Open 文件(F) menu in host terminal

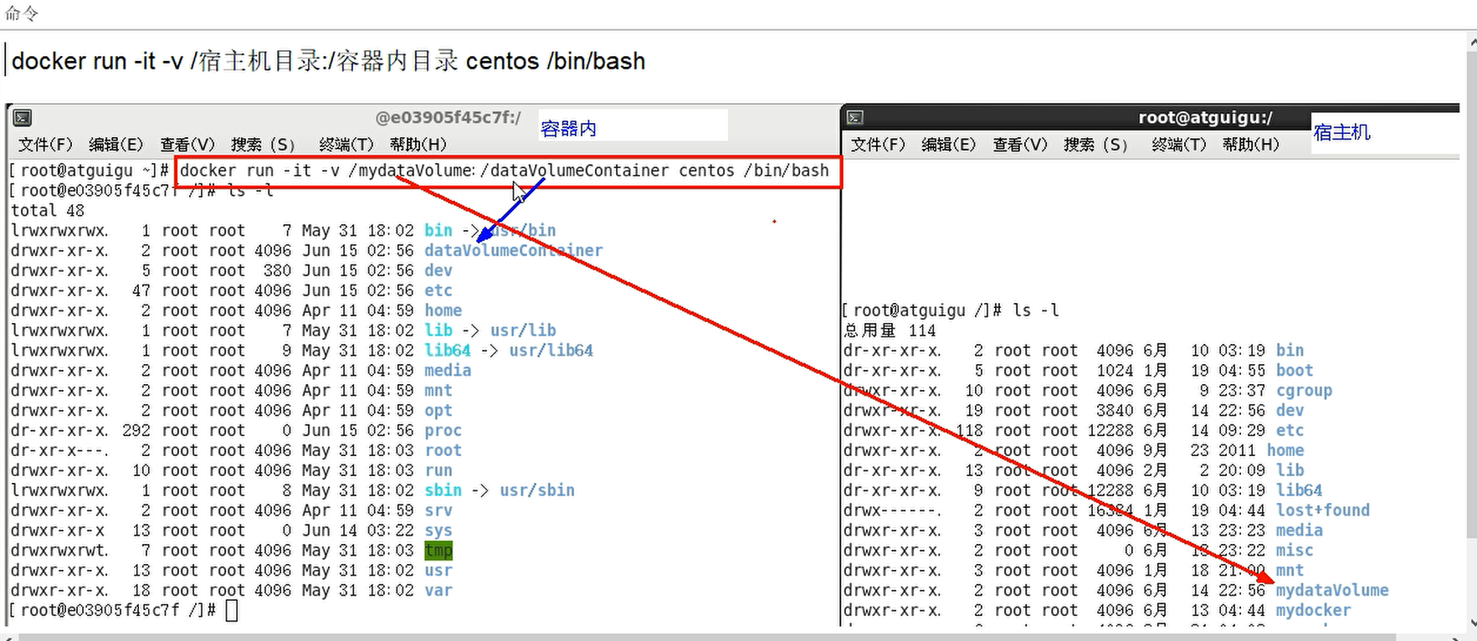878,145
